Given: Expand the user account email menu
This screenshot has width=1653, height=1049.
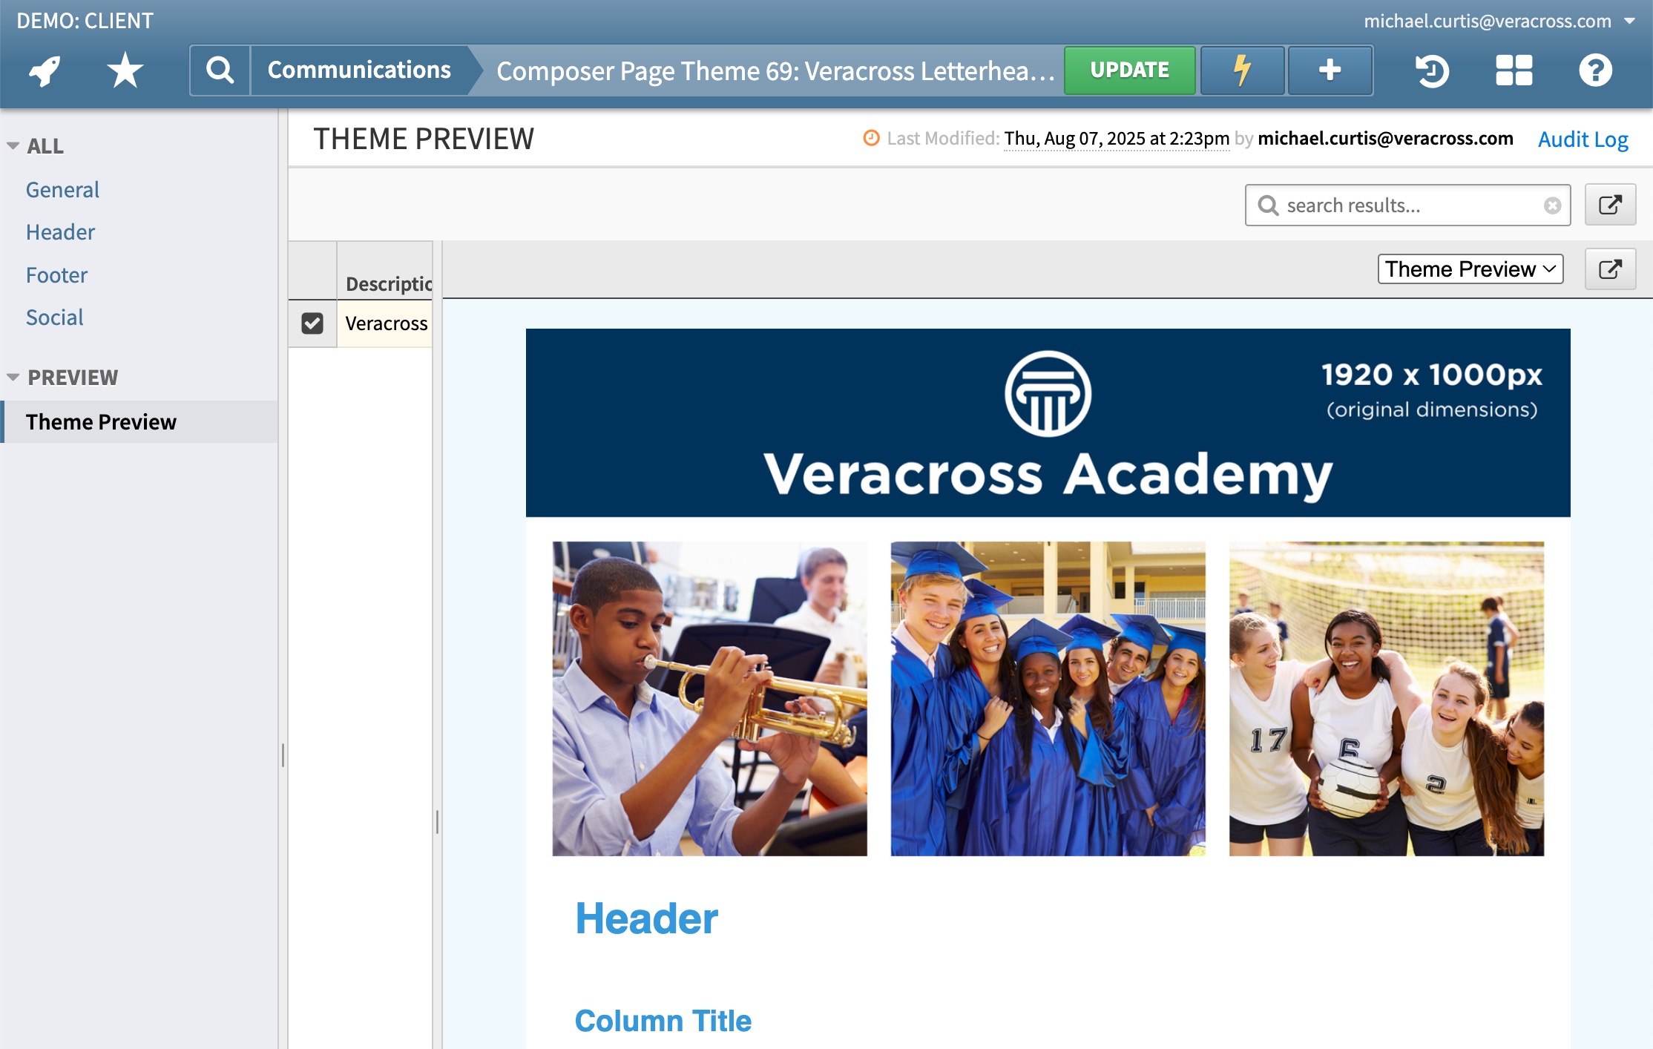Looking at the screenshot, I should pyautogui.click(x=1631, y=21).
